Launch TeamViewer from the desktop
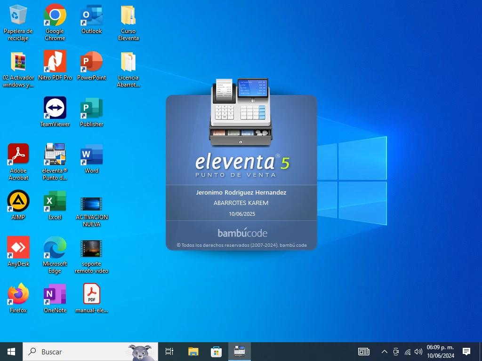This screenshot has width=482, height=361. 55,109
